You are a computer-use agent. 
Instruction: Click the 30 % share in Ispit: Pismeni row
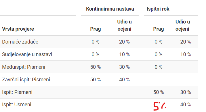point(186,92)
